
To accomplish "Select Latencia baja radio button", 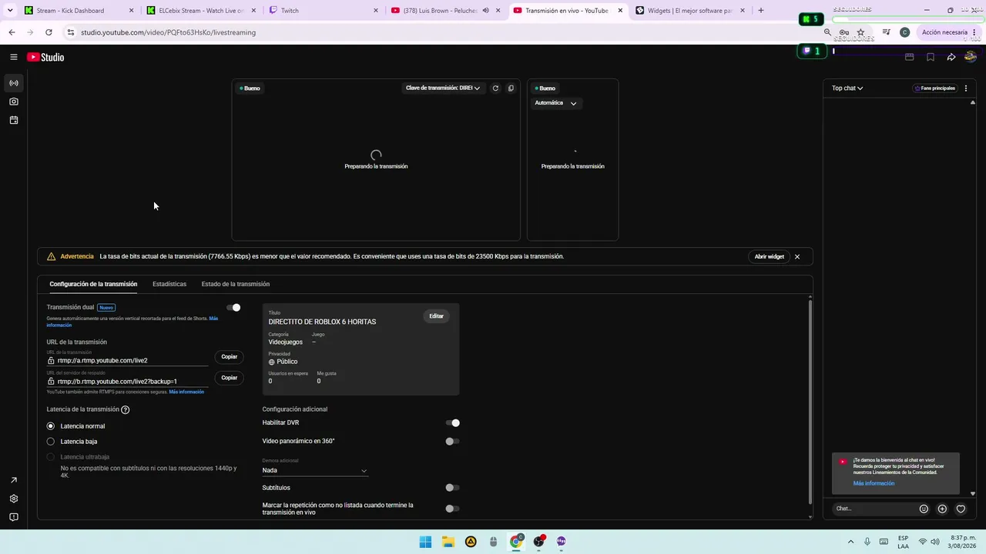I will (x=51, y=442).
